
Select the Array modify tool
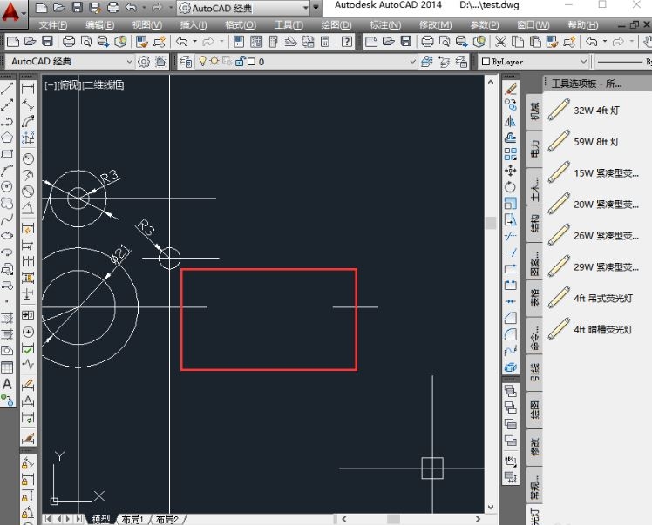point(511,154)
